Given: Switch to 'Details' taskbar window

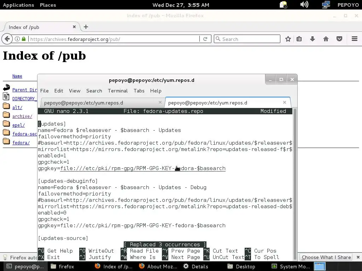Looking at the screenshot, I should [x=196, y=267].
